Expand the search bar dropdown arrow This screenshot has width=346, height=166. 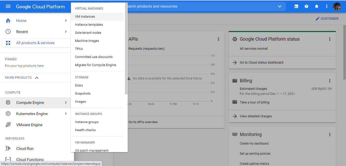click(x=280, y=6)
